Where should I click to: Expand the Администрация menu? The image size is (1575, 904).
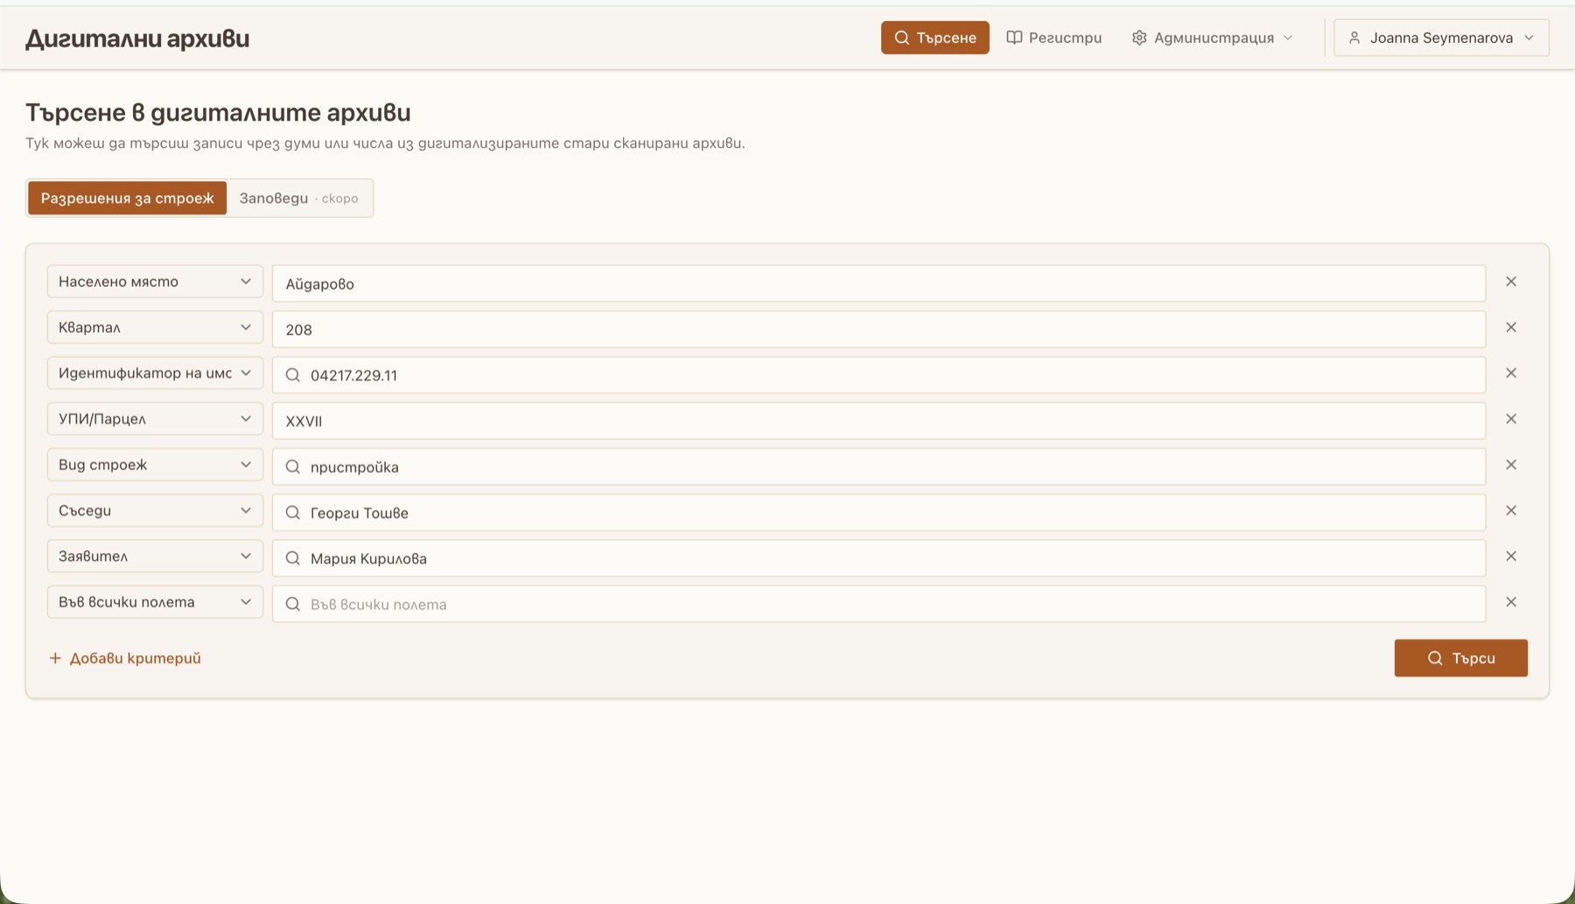(x=1212, y=38)
